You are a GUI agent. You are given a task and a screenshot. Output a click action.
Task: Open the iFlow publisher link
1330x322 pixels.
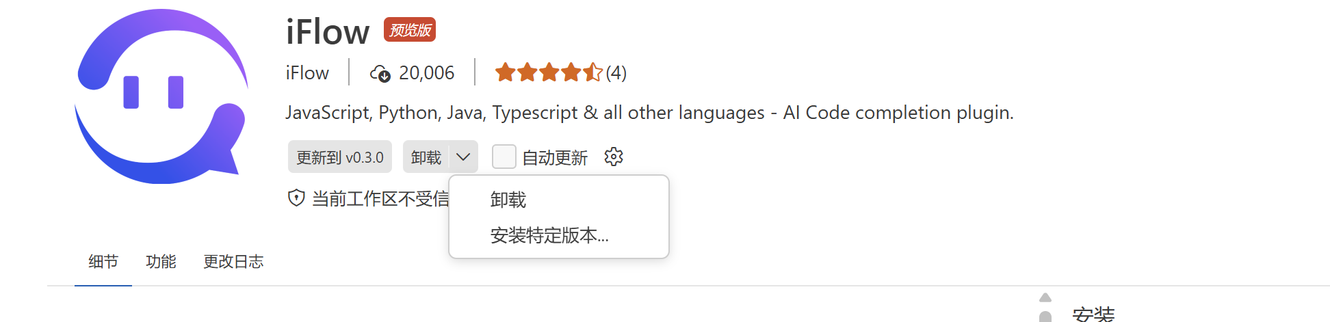tap(307, 73)
